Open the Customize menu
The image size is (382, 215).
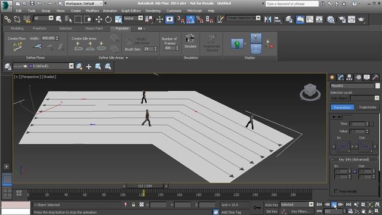[174, 11]
